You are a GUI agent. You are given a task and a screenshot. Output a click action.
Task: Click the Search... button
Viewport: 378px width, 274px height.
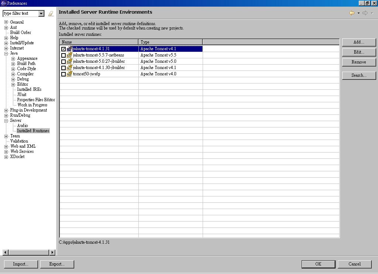[359, 75]
